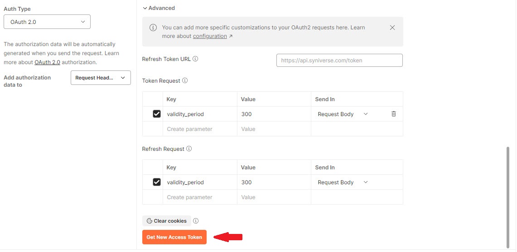517x252 pixels.
Task: Click the info icon beside Refresh Token URL
Action: pos(195,59)
